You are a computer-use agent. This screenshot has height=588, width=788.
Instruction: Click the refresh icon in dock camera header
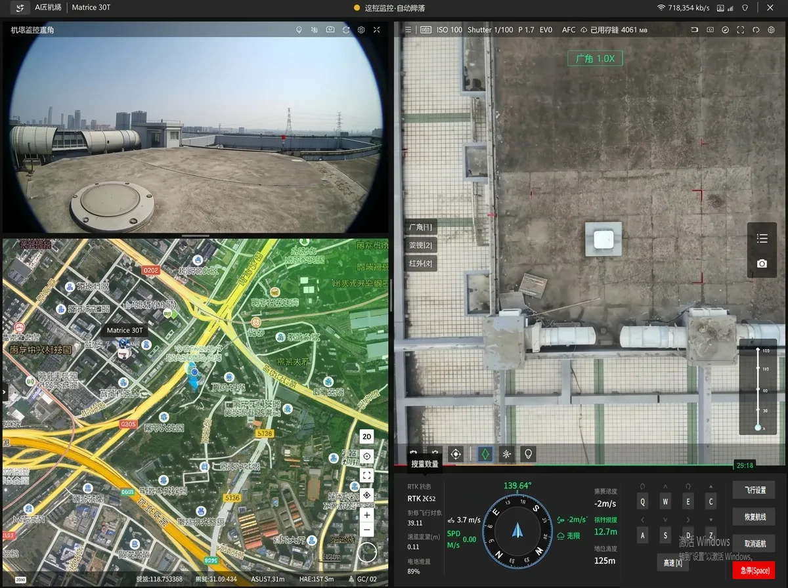click(346, 30)
